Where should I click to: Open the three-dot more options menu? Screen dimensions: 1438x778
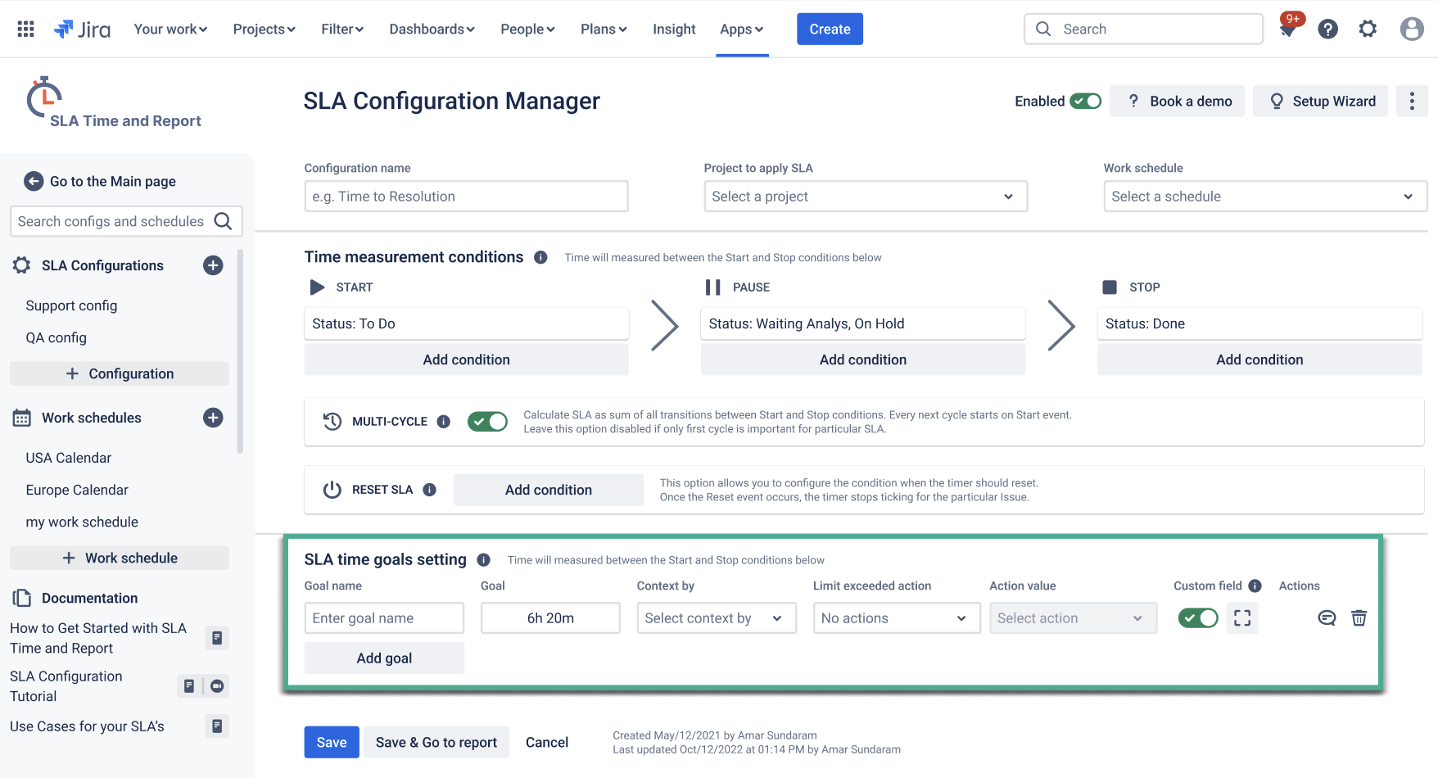point(1411,101)
